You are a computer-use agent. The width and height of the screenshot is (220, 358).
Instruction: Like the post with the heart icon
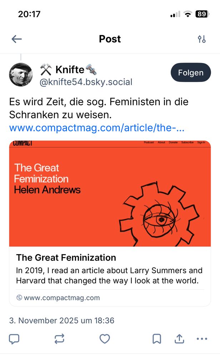point(104,338)
